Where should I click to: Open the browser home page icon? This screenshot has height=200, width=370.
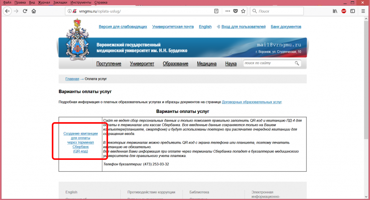click(34, 11)
